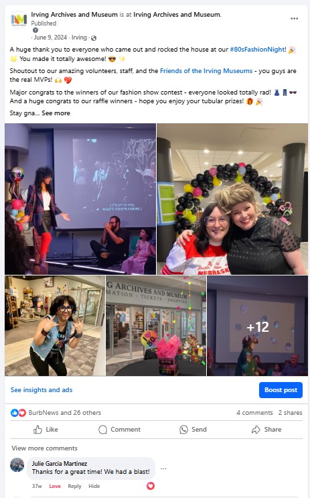Image resolution: width=310 pixels, height=498 pixels.
Task: Click the Boost post button
Action: [x=281, y=390]
